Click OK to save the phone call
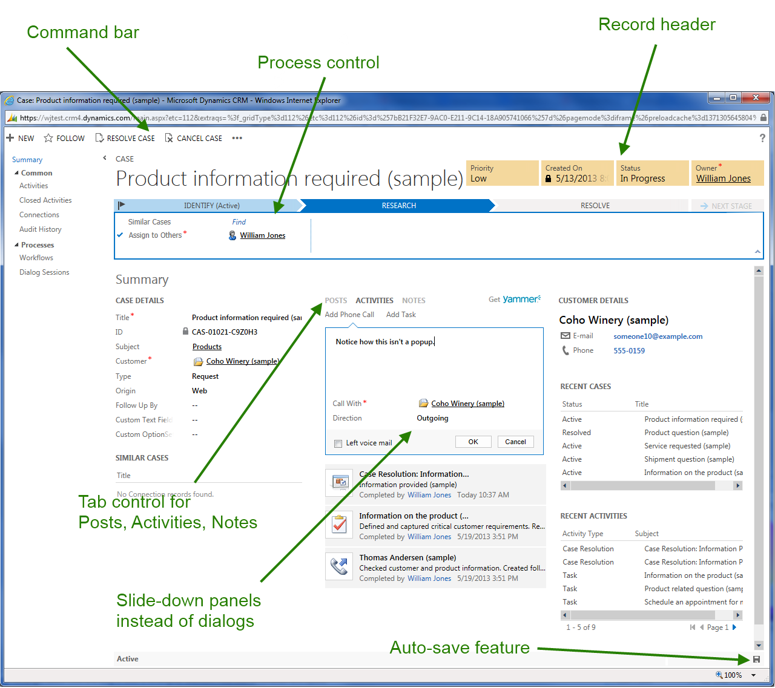 coord(473,442)
